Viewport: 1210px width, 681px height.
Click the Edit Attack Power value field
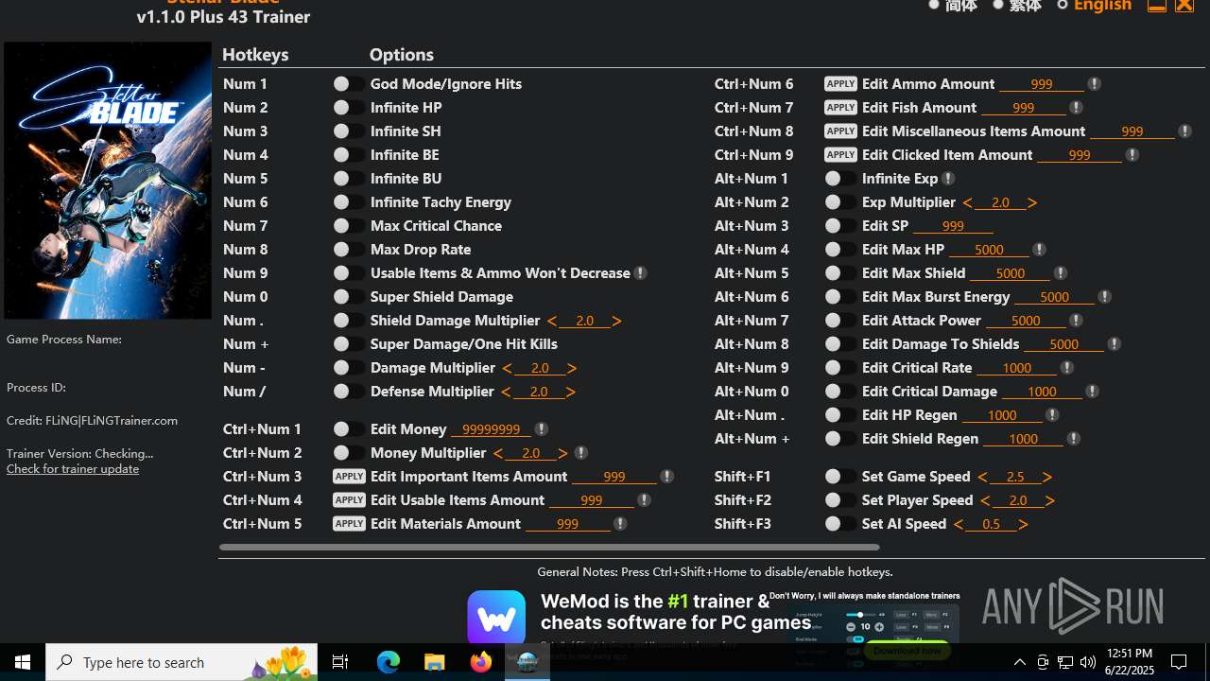point(1026,321)
